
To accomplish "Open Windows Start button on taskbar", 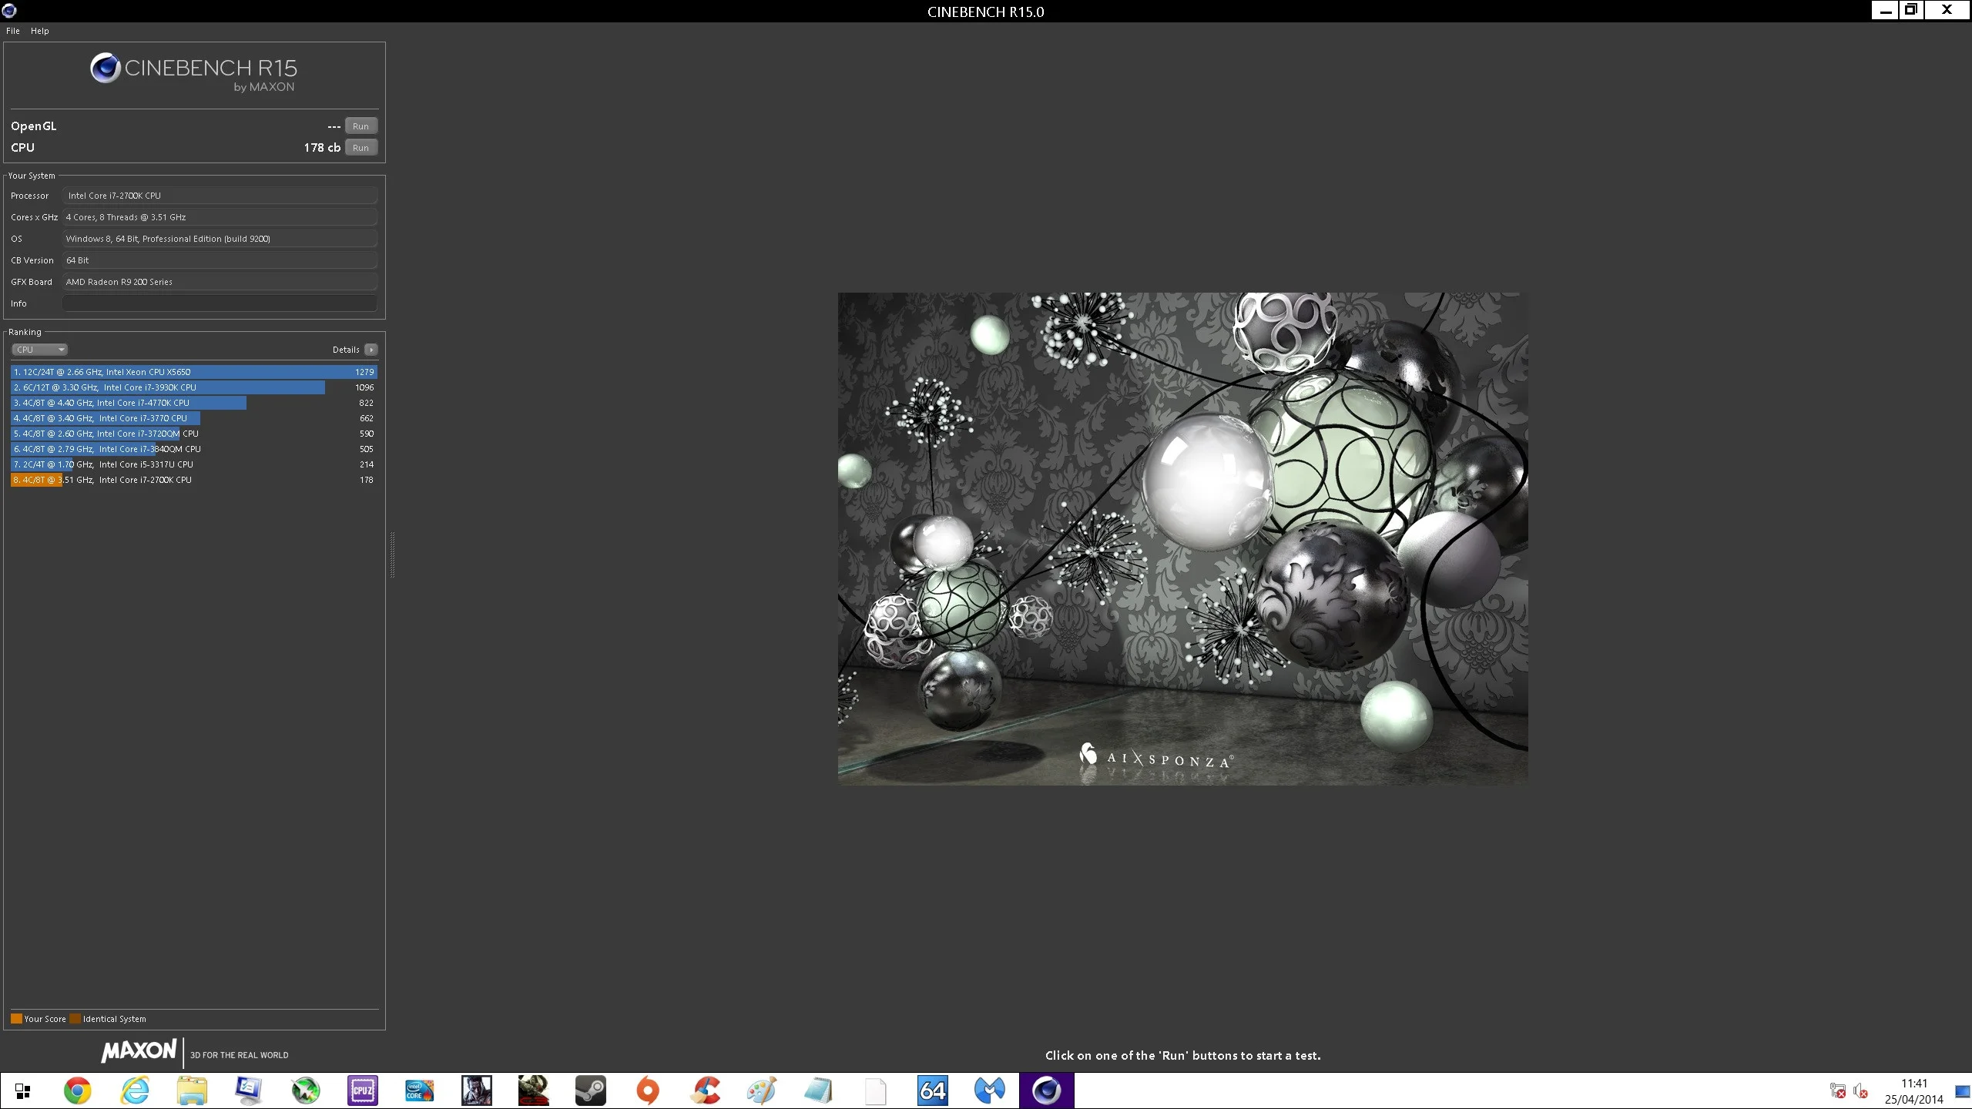I will [23, 1091].
